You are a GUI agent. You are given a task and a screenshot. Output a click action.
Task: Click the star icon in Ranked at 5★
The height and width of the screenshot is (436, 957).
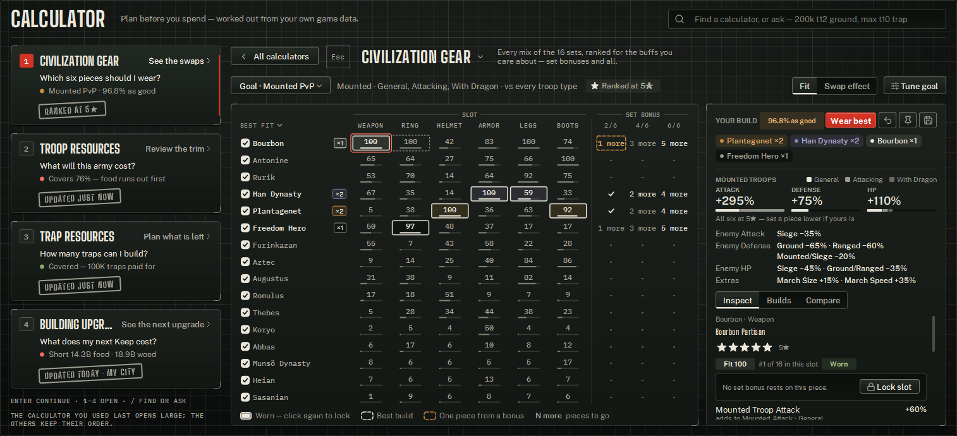pos(595,86)
